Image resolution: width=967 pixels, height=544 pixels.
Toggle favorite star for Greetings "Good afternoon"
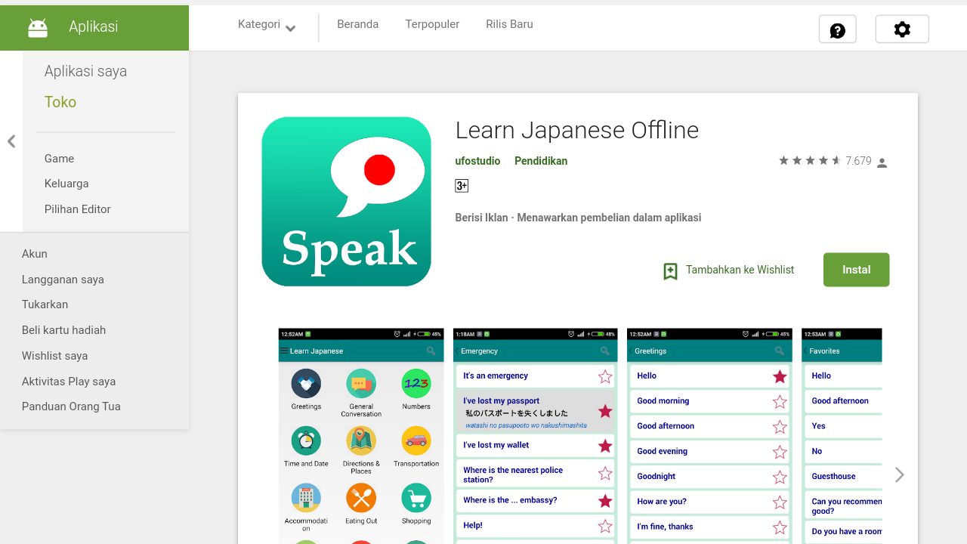click(x=780, y=427)
